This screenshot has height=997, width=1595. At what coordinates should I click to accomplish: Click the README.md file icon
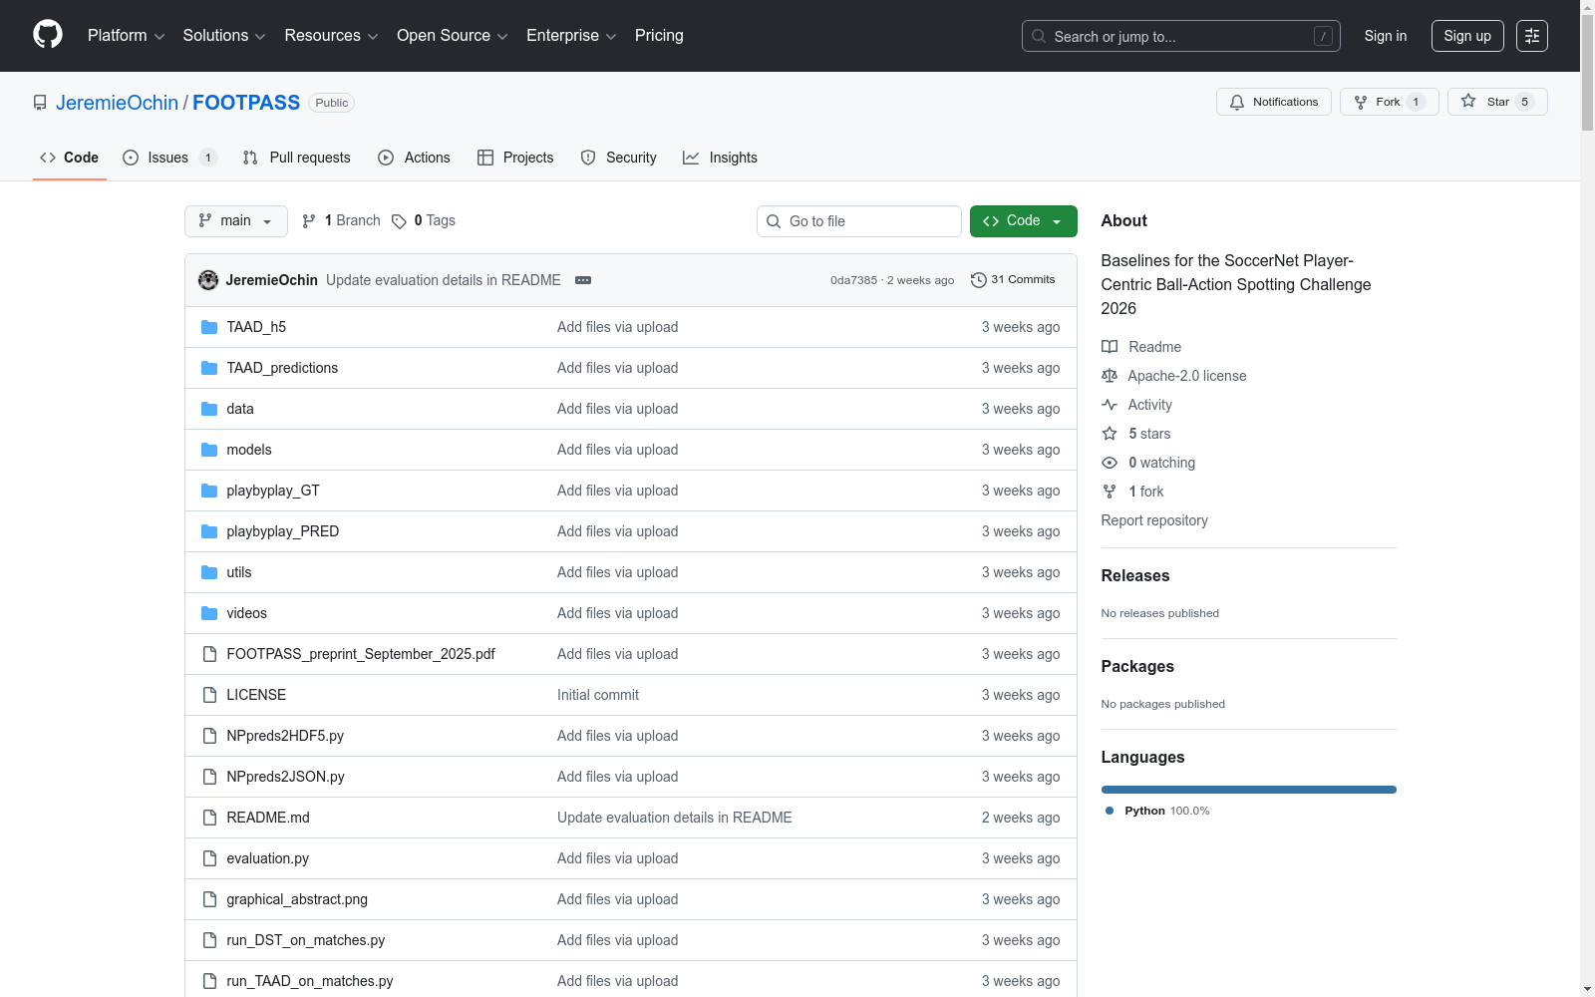coord(209,818)
